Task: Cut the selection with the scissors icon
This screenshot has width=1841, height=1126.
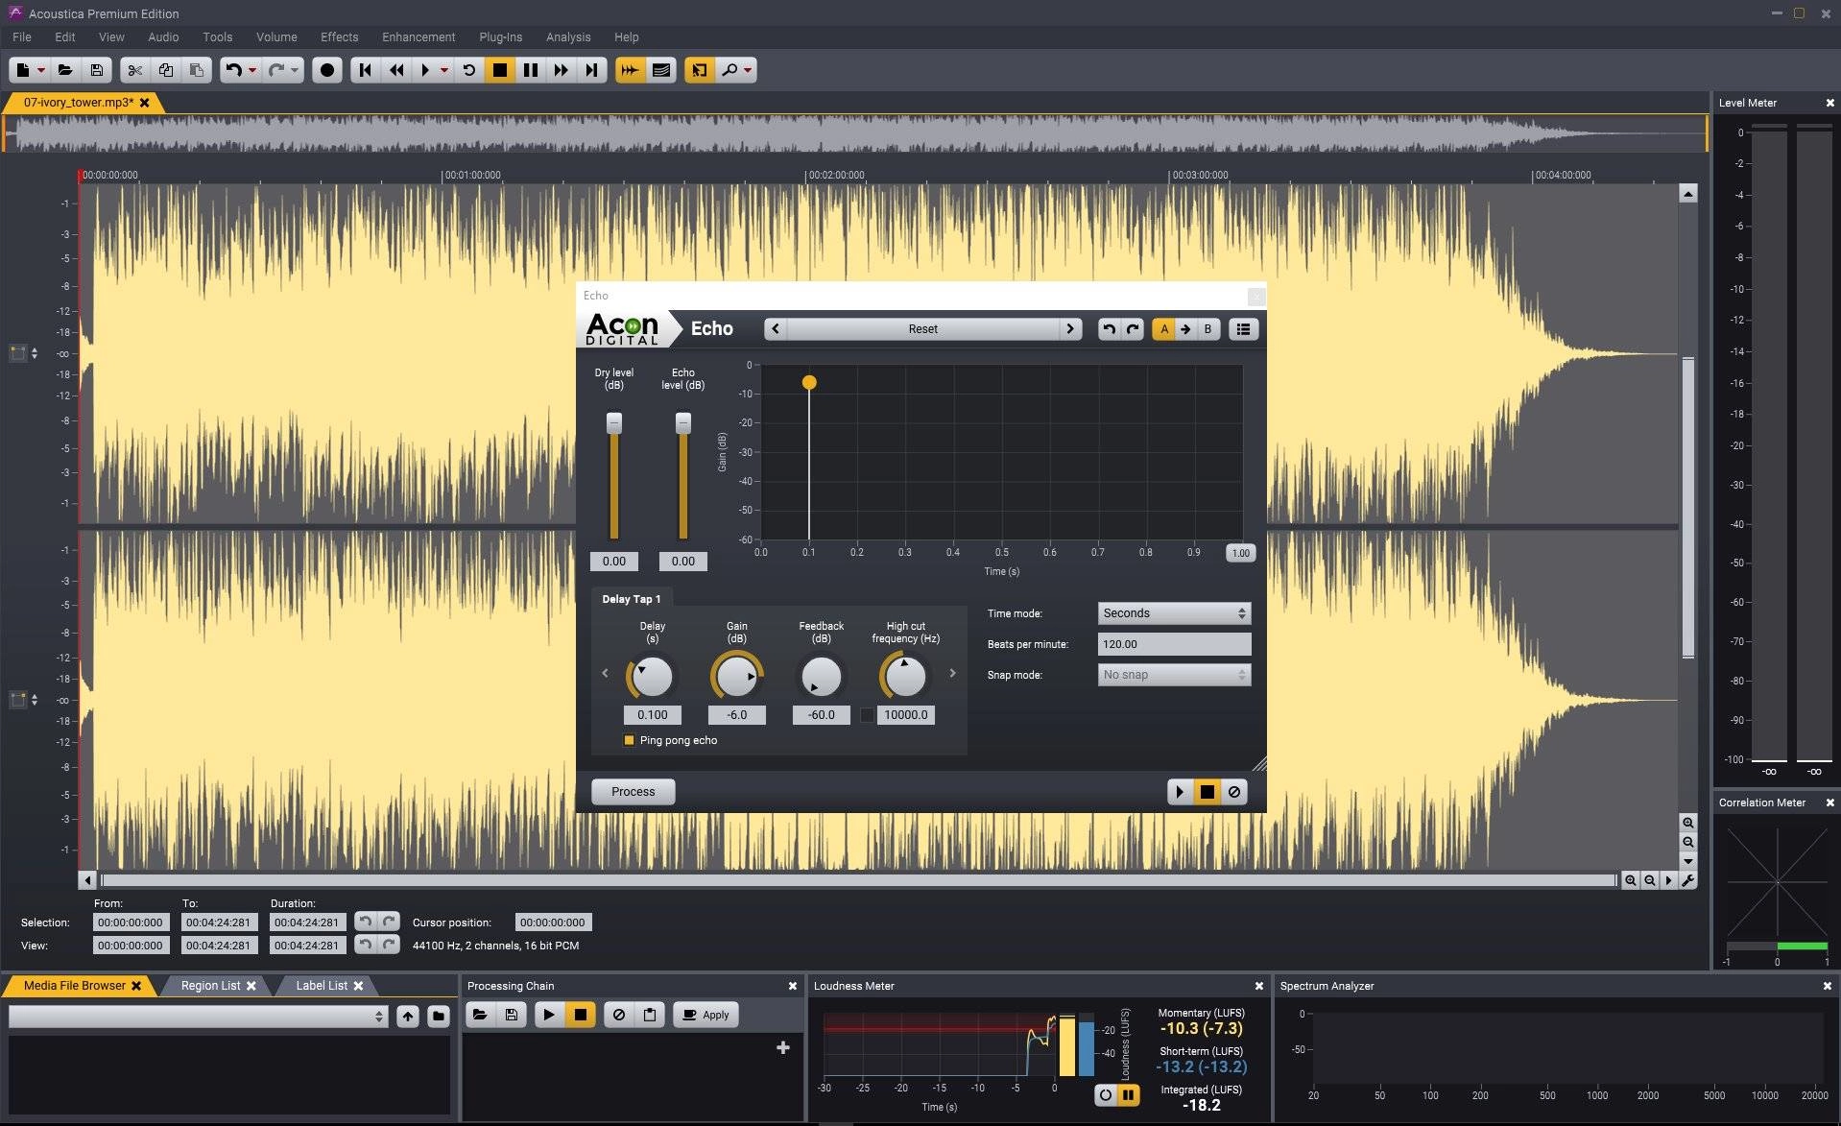Action: tap(134, 70)
